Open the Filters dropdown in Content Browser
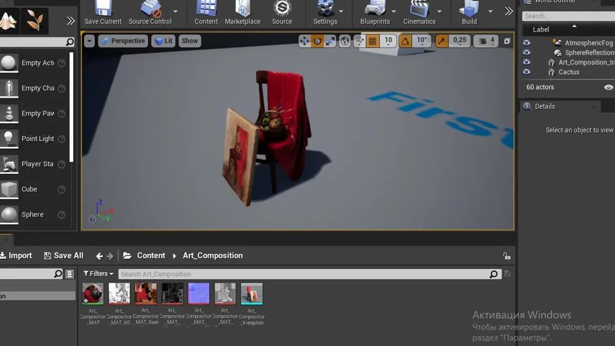 point(98,274)
